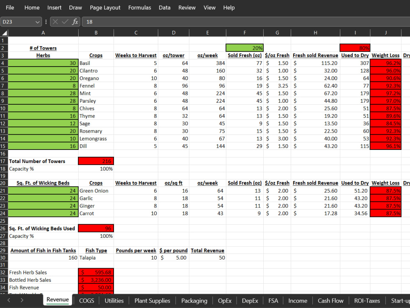
Task: Open the Name Box dropdown
Action: tap(37, 22)
